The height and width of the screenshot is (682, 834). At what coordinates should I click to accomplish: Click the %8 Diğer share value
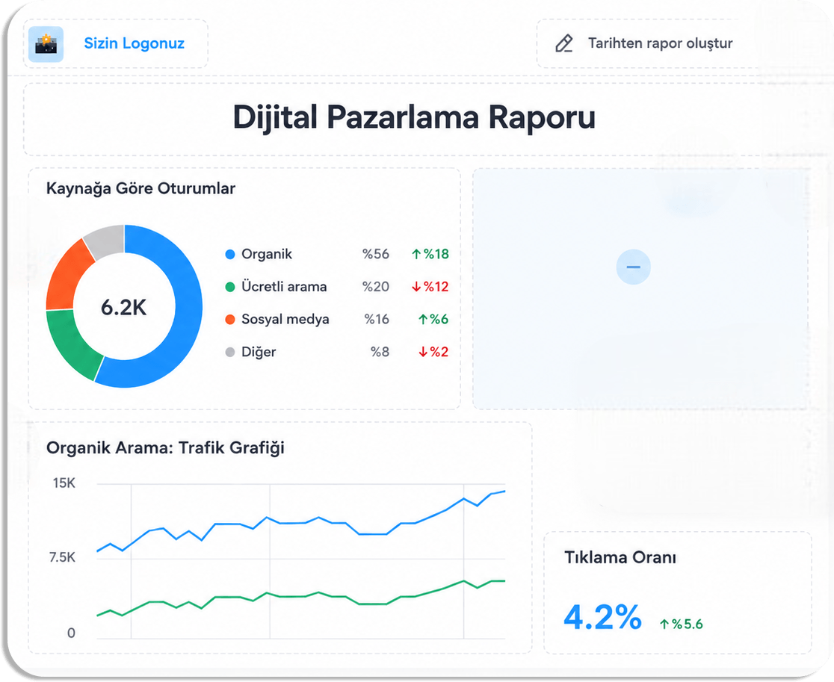(x=380, y=352)
